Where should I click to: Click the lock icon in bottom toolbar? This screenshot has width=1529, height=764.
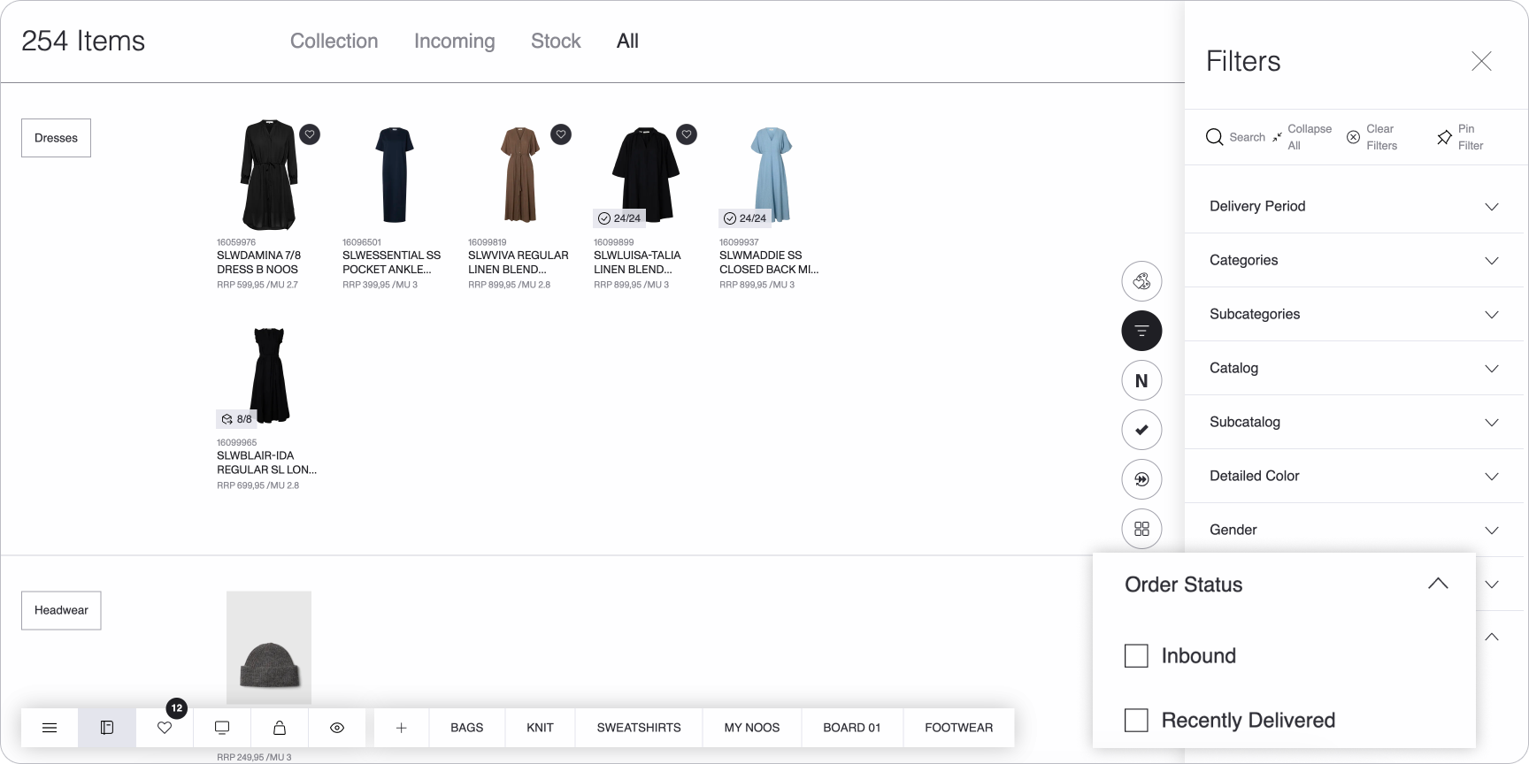(x=280, y=728)
